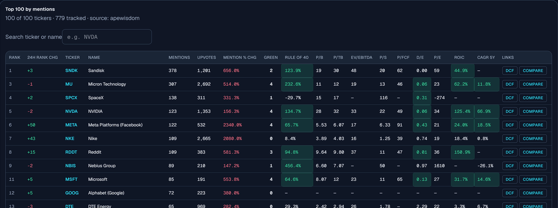The width and height of the screenshot is (558, 208).
Task: Open COMPARE for NVIDIA row
Action: coord(533,111)
